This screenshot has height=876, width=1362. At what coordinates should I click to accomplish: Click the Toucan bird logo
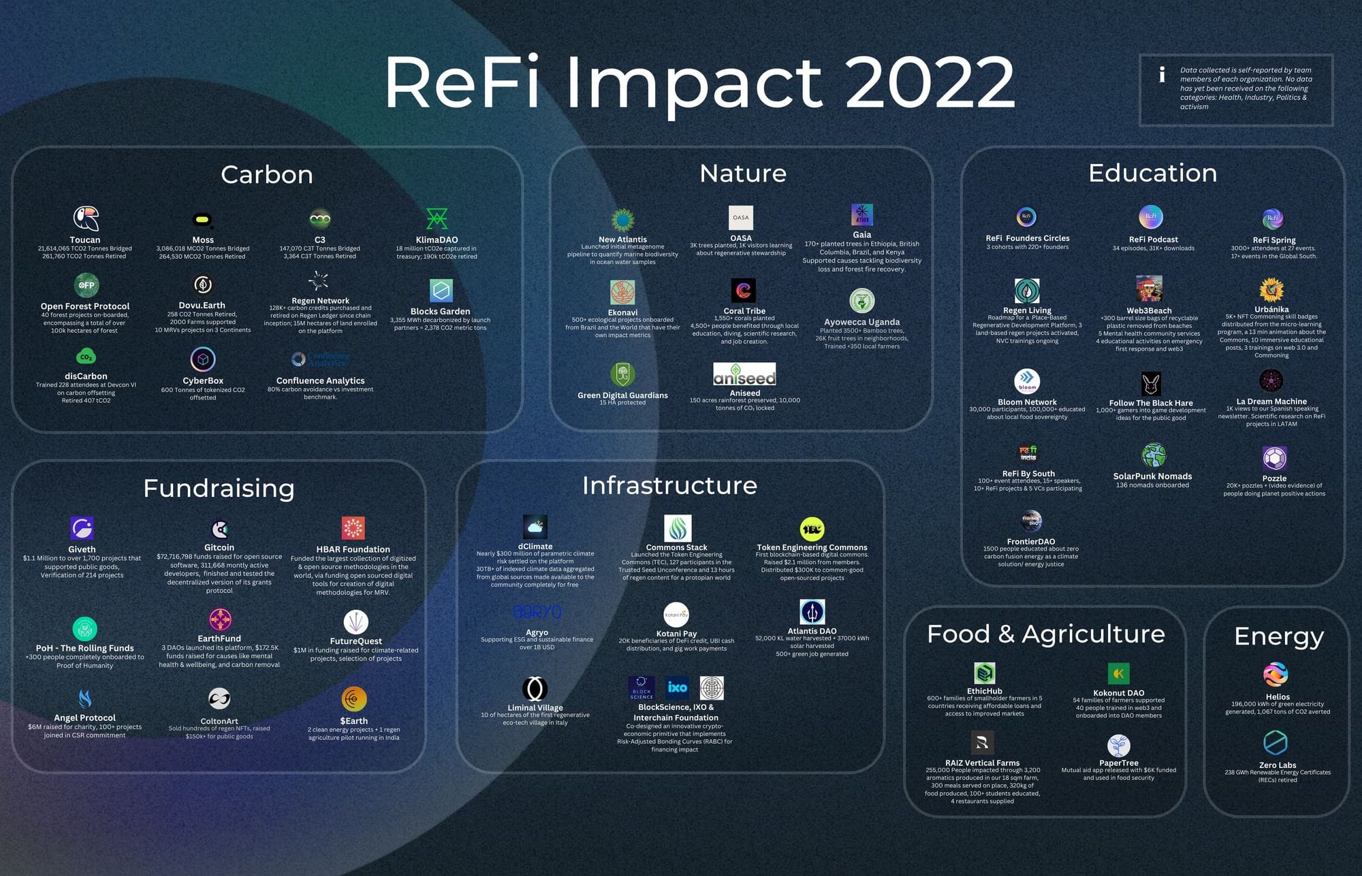point(86,218)
